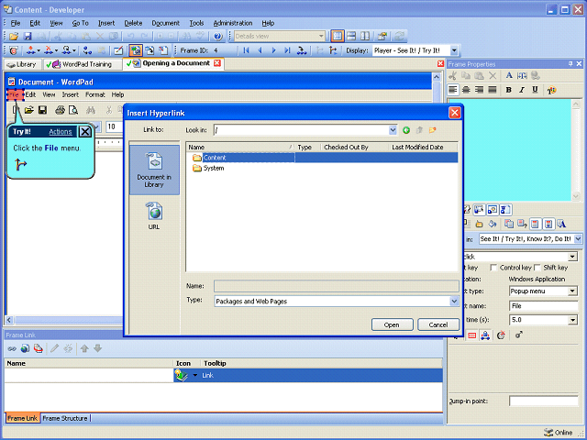Open the Popup menu object type dropdown

pyautogui.click(x=572, y=291)
